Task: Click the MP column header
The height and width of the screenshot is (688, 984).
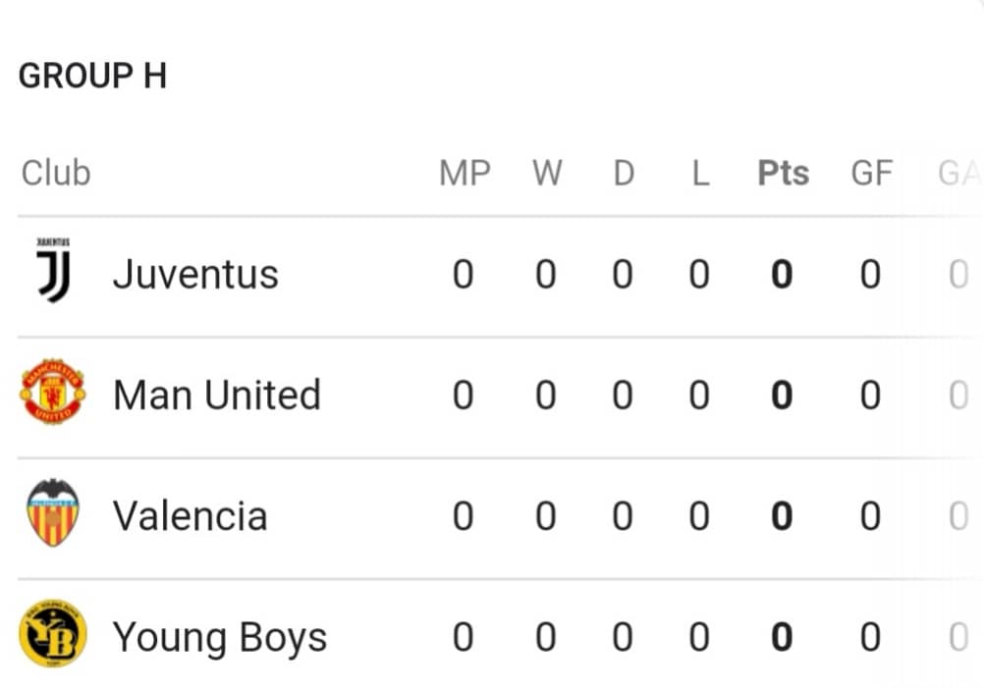Action: pyautogui.click(x=465, y=173)
